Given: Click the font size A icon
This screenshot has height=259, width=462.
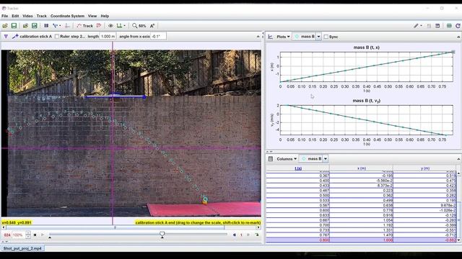Looking at the screenshot, I should [152, 26].
